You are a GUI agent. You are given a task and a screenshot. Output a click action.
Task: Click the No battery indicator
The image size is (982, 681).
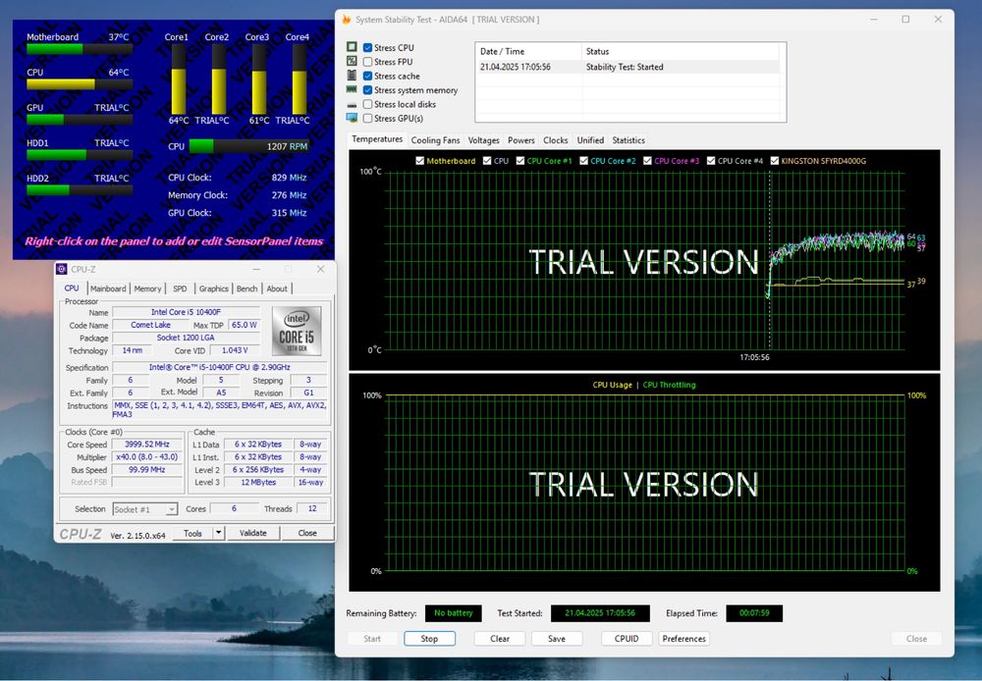(x=454, y=612)
